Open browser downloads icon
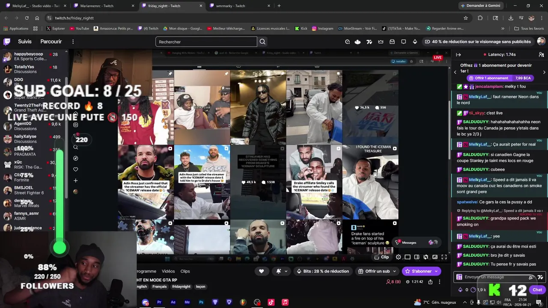The height and width of the screenshot is (308, 548). [x=511, y=18]
